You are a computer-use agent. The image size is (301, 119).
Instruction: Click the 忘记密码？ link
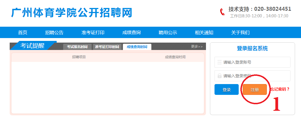(x=280, y=89)
